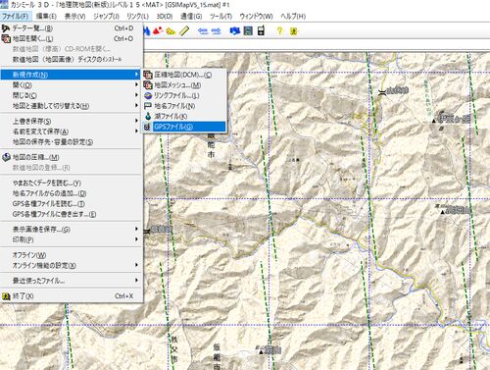Screen dimensions: 490x370
Task: Click the blue map sheets toolbar icon
Action: (235, 31)
